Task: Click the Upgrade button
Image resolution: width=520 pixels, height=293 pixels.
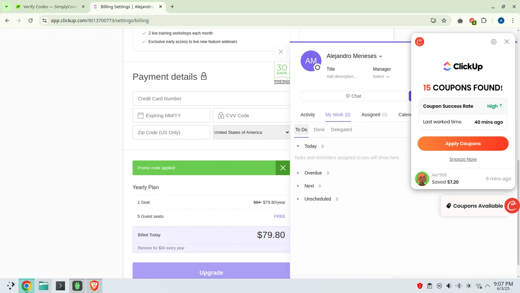Action: 211,271
